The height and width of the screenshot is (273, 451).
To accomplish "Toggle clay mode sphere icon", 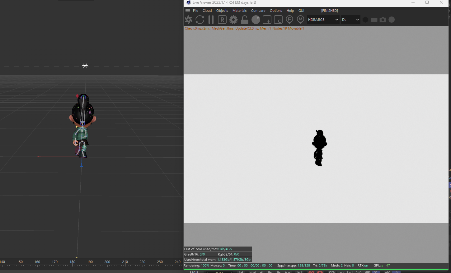I will pos(256,20).
